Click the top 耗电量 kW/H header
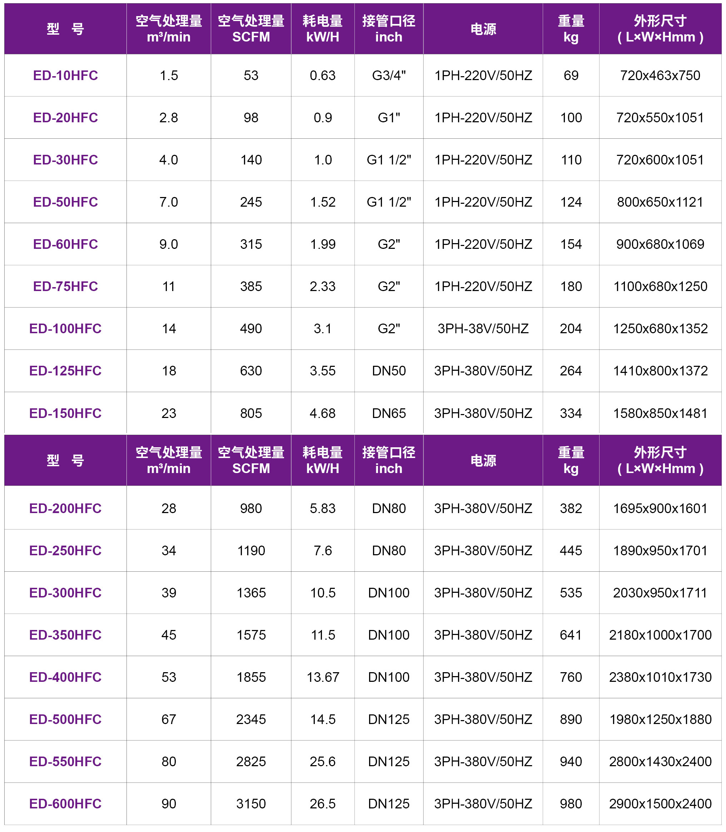The image size is (726, 832). tap(323, 29)
